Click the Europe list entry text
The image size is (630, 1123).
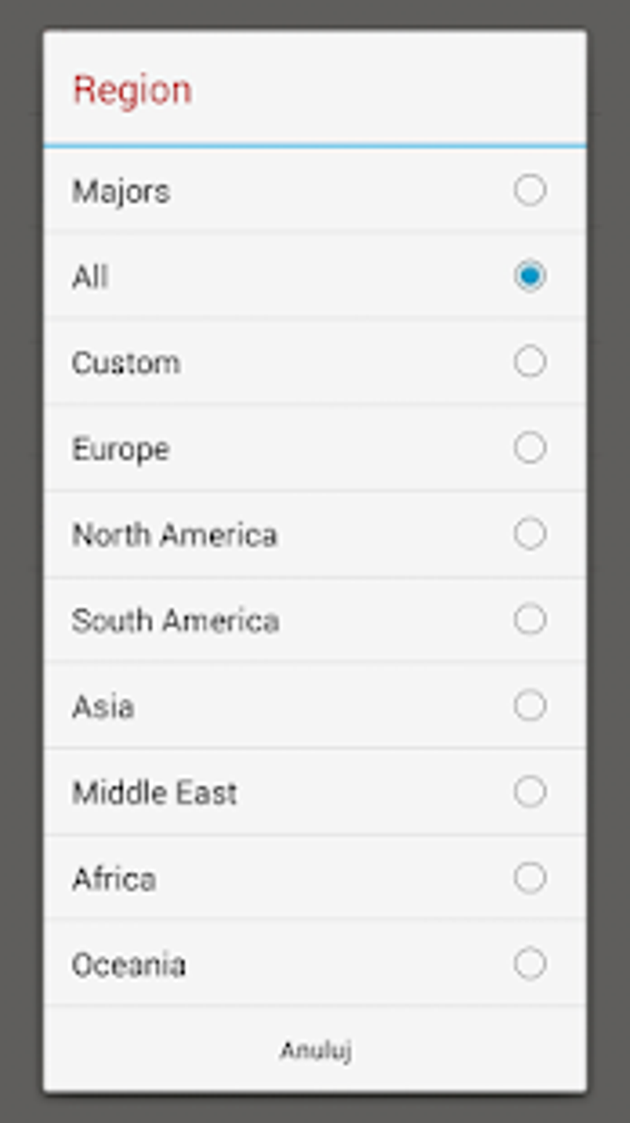(x=121, y=449)
